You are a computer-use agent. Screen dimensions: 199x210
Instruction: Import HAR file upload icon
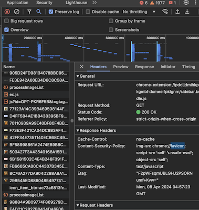tap(177, 12)
